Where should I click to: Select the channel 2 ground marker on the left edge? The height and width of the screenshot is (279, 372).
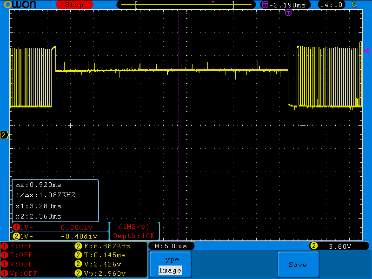click(x=4, y=135)
